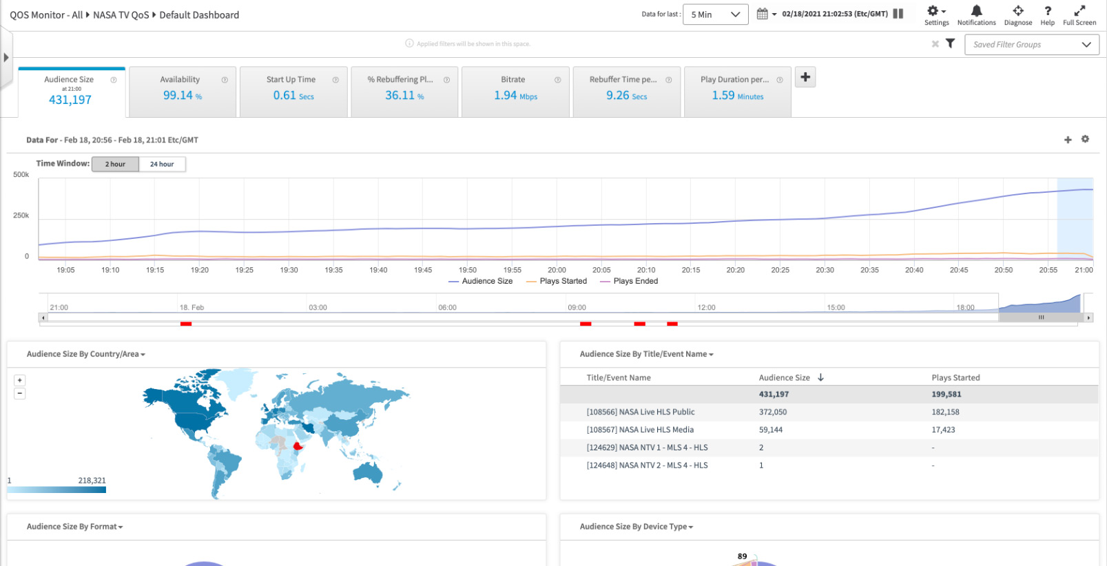Click info icon on Rebuffer Time tile
This screenshot has height=566, width=1107.
668,80
